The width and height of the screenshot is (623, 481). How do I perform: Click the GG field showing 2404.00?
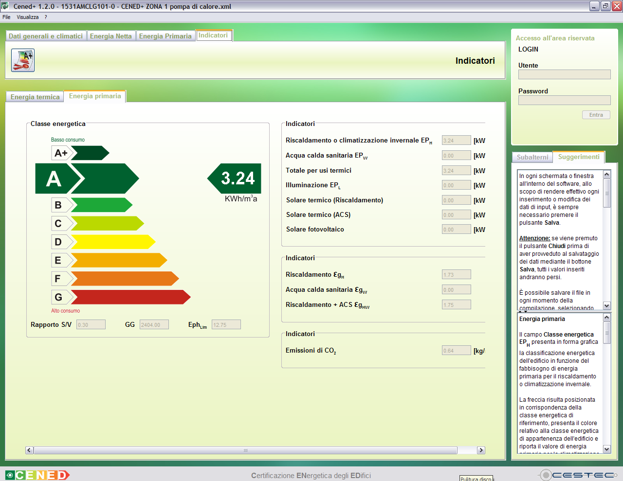(154, 324)
